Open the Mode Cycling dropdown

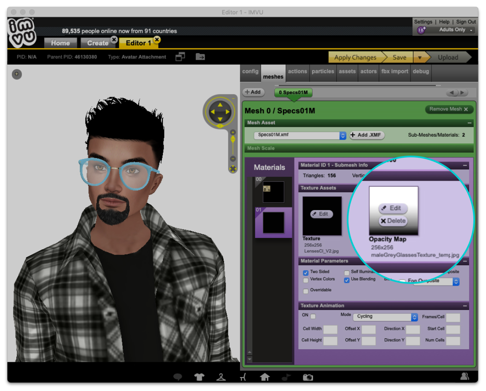385,317
